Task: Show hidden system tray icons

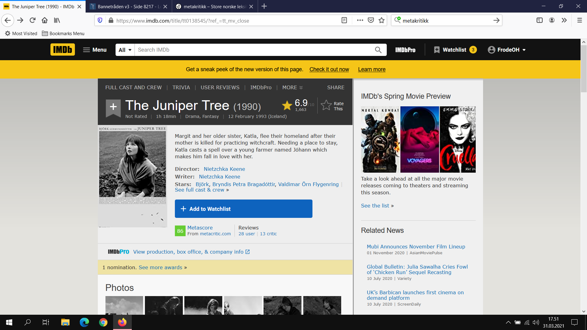Action: [508, 322]
